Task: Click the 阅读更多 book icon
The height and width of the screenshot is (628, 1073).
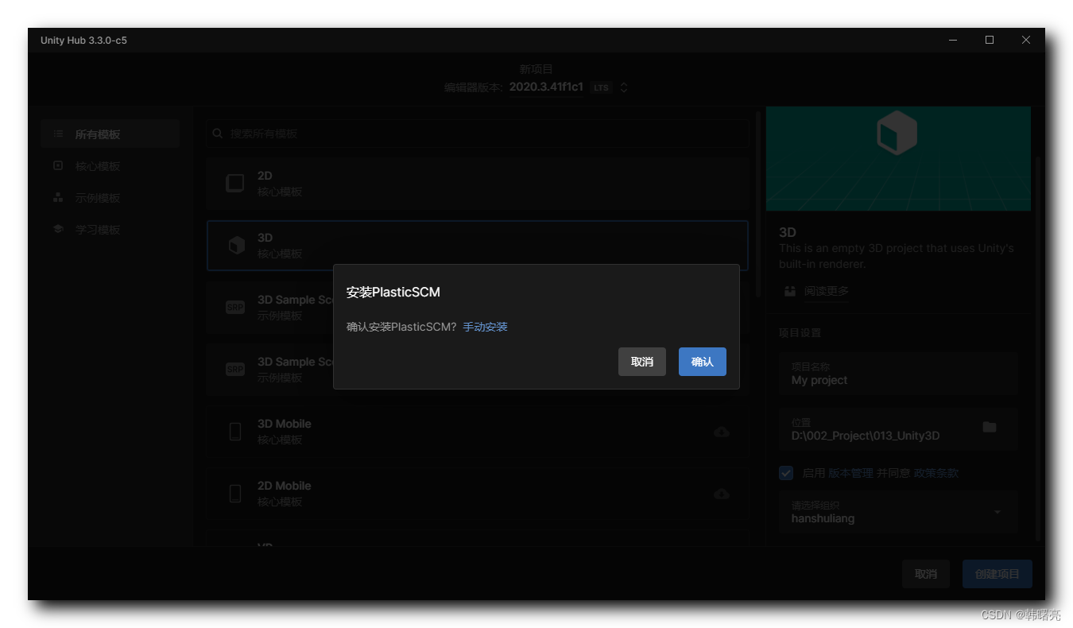Action: point(789,292)
